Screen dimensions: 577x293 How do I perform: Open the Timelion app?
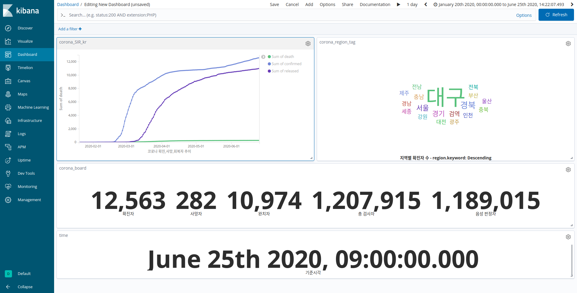(25, 68)
